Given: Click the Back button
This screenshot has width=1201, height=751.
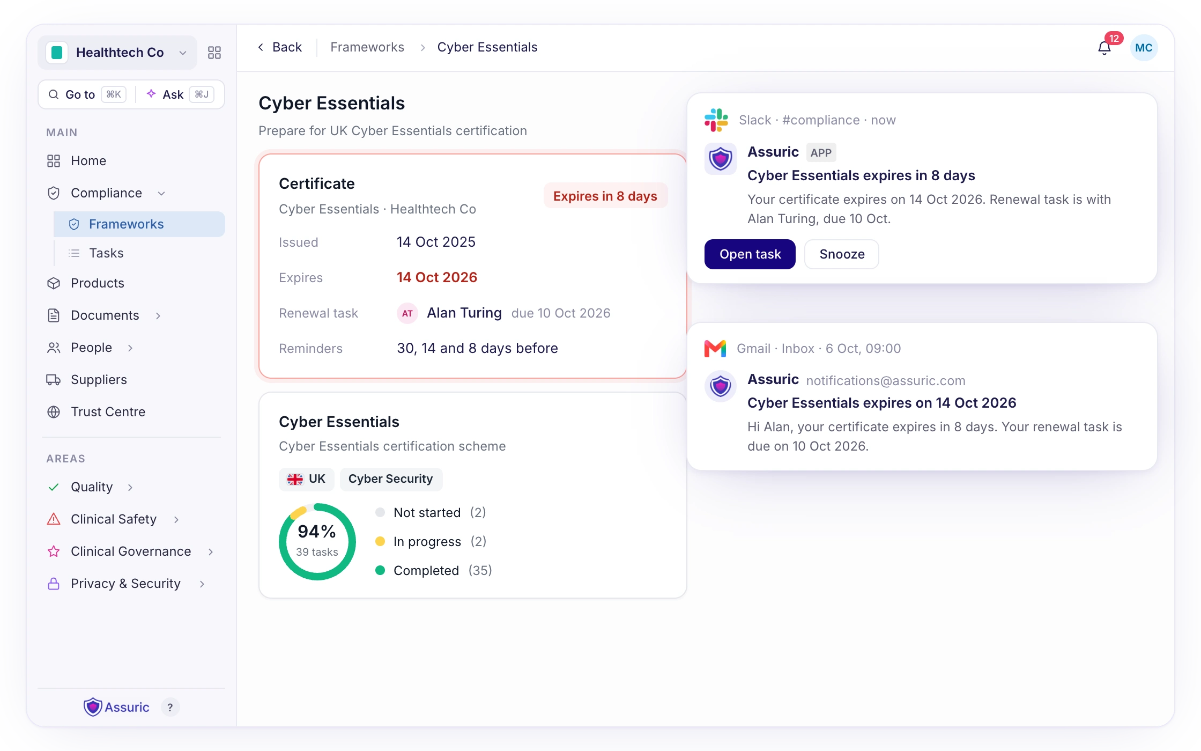Looking at the screenshot, I should click(280, 47).
